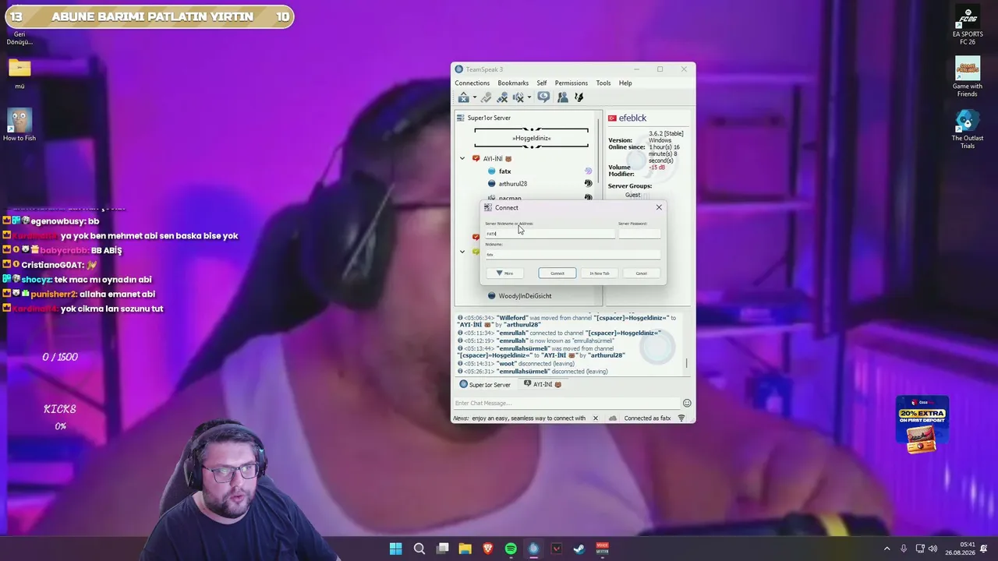The image size is (998, 561).
Task: Select user arthurul28 in channel tree
Action: [x=512, y=184]
